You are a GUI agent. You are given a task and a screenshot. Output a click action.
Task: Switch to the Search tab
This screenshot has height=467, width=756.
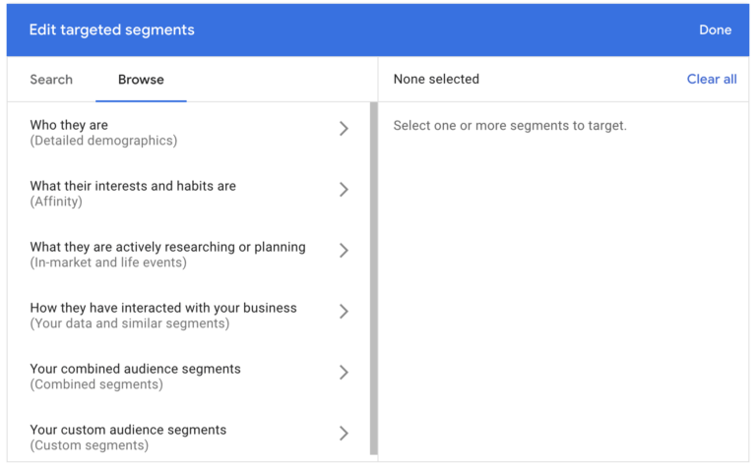click(x=51, y=80)
